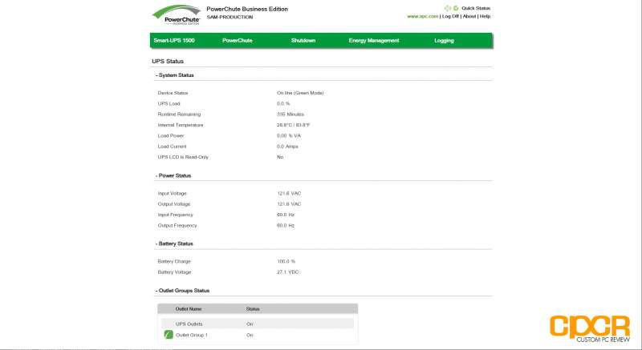The height and width of the screenshot is (350, 642).
Task: Open the www.apc.com link
Action: [422, 16]
